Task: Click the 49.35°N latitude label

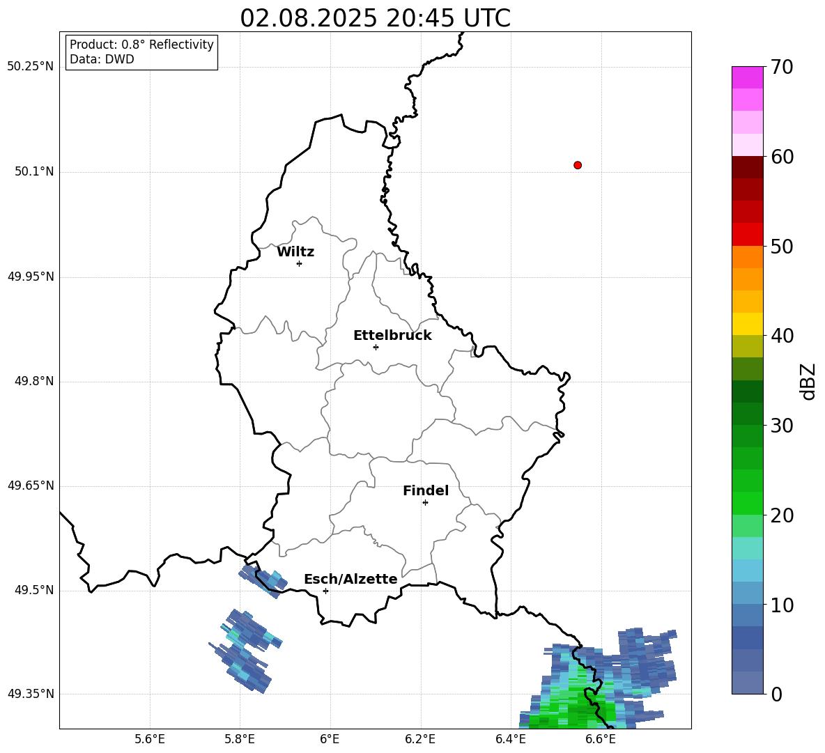Action: click(x=30, y=694)
